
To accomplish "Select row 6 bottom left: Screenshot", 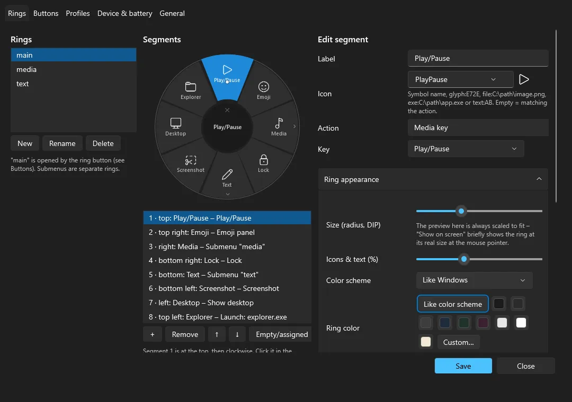I will [x=227, y=288].
